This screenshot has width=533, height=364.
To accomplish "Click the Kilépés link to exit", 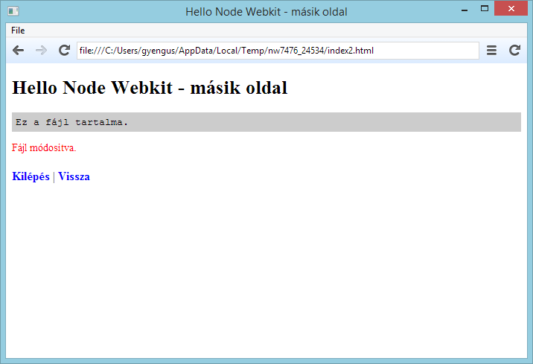I will click(x=31, y=176).
